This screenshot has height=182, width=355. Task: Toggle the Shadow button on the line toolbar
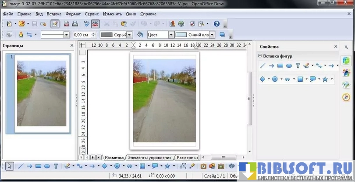(222, 34)
